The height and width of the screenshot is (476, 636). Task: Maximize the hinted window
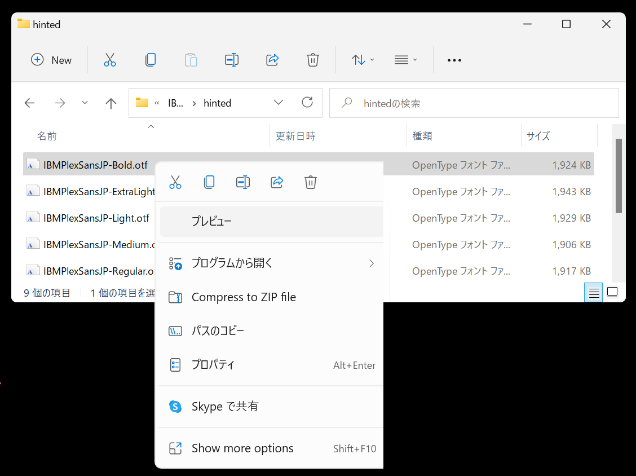(x=566, y=24)
